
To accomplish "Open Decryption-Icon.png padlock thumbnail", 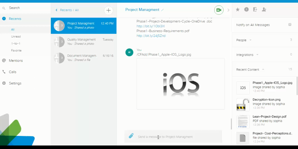I will pos(243,105).
